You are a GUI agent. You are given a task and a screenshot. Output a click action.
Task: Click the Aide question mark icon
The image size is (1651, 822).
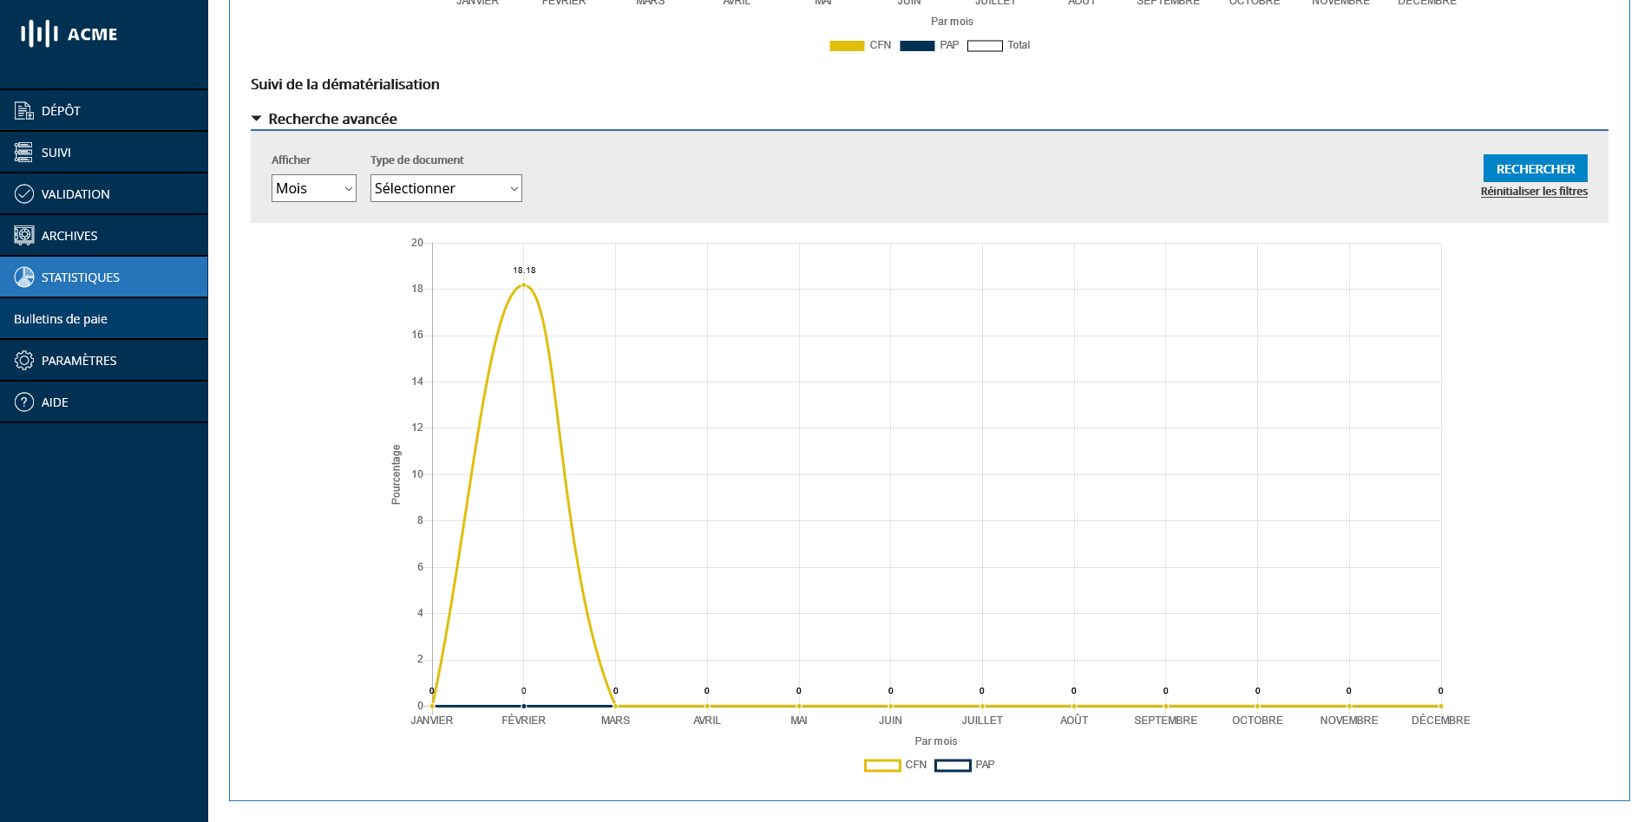pos(24,401)
